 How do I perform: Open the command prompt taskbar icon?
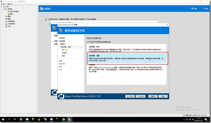coord(57,119)
